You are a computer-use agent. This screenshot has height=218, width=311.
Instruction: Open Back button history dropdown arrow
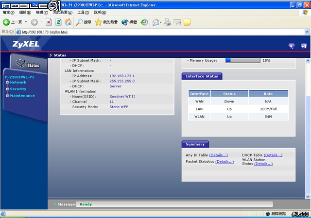(x=26, y=22)
